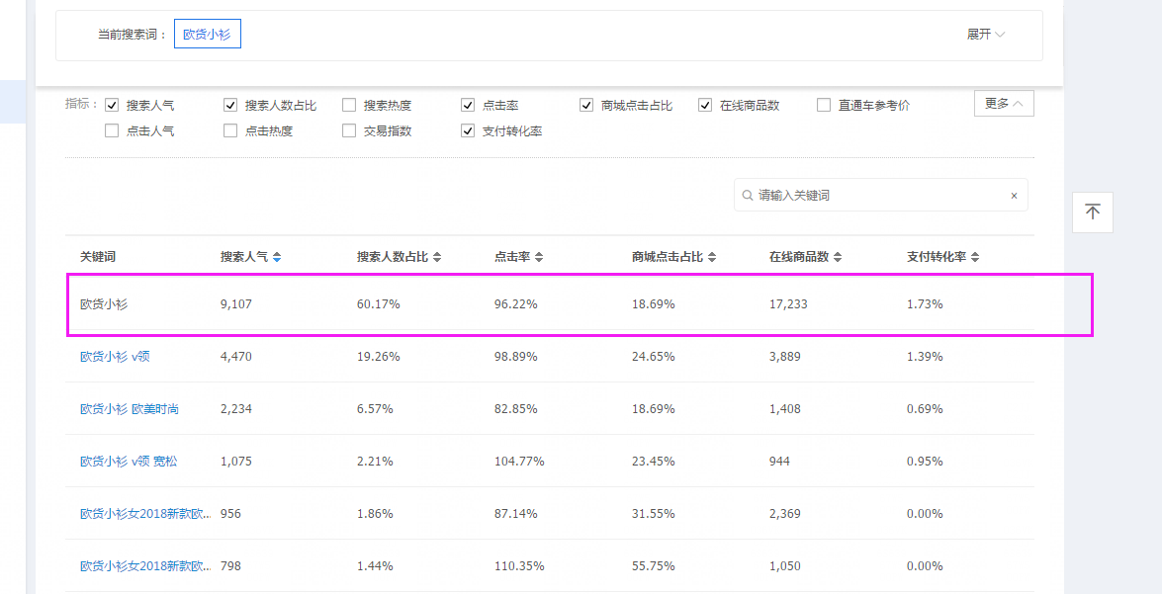
Task: Tick the 交易指数 checkbox
Action: pos(349,130)
